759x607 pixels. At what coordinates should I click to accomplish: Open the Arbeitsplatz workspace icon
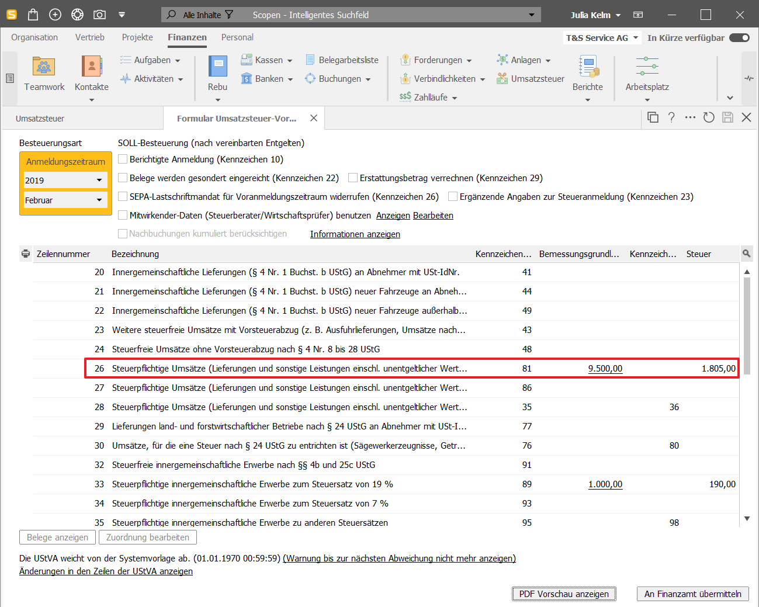click(x=647, y=66)
